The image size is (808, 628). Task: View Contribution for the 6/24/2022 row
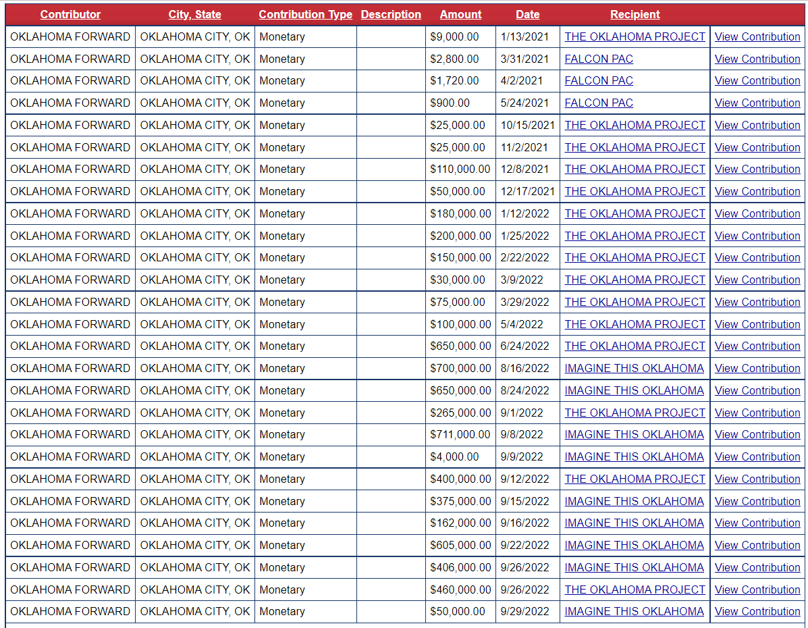(757, 346)
